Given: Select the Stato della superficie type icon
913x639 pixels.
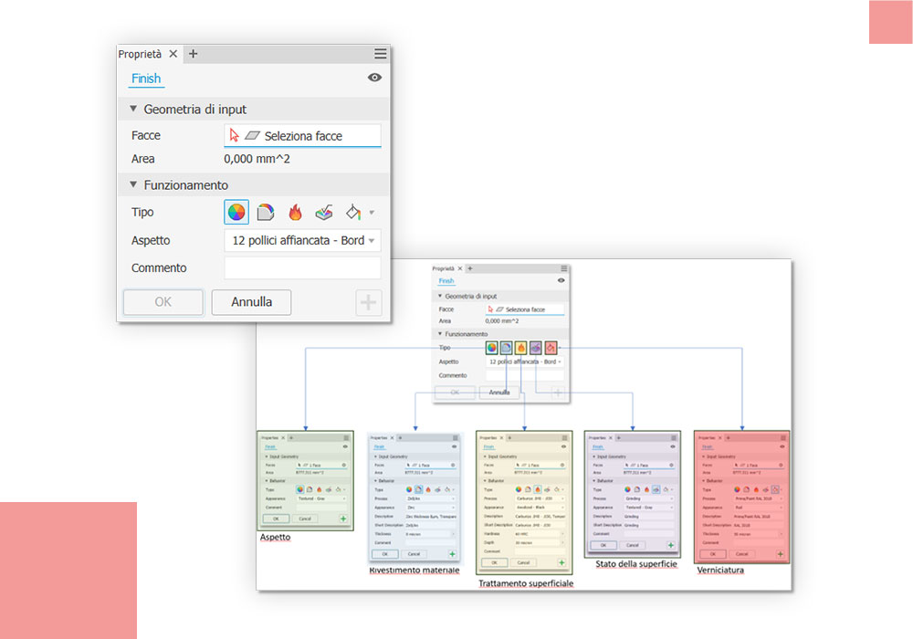Looking at the screenshot, I should [324, 213].
